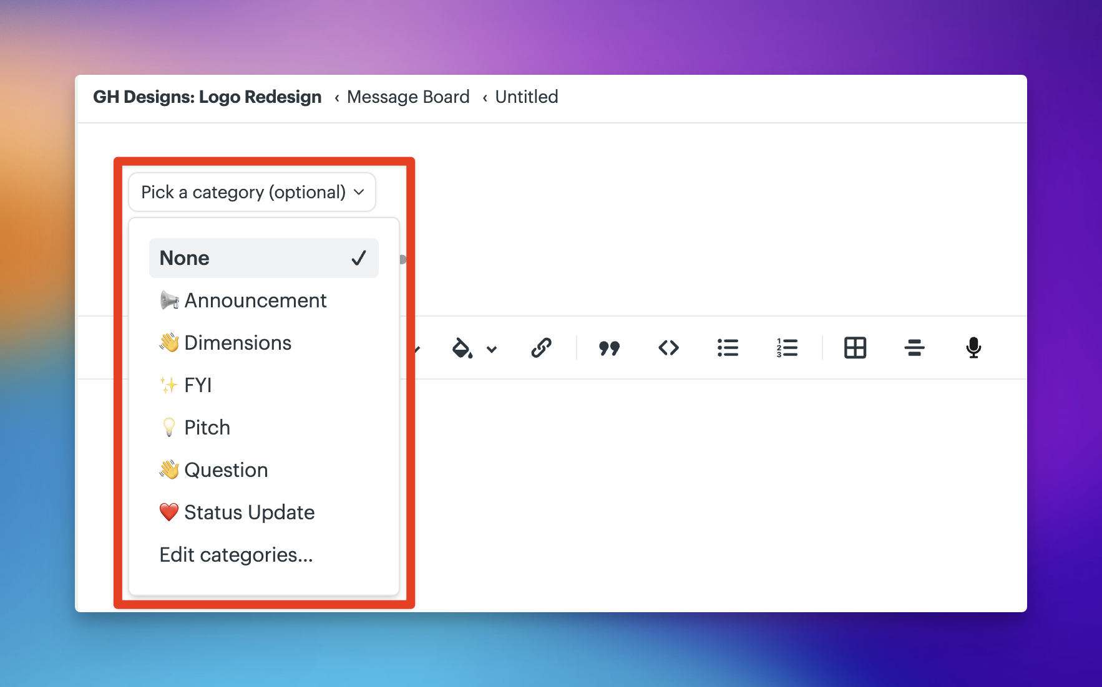
Task: Insert a link with the chain icon
Action: [541, 348]
